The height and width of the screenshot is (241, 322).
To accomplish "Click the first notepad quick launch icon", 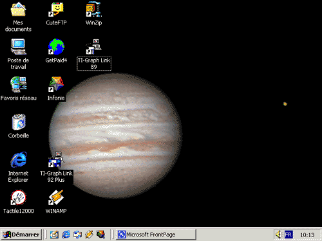I will (x=54, y=235).
